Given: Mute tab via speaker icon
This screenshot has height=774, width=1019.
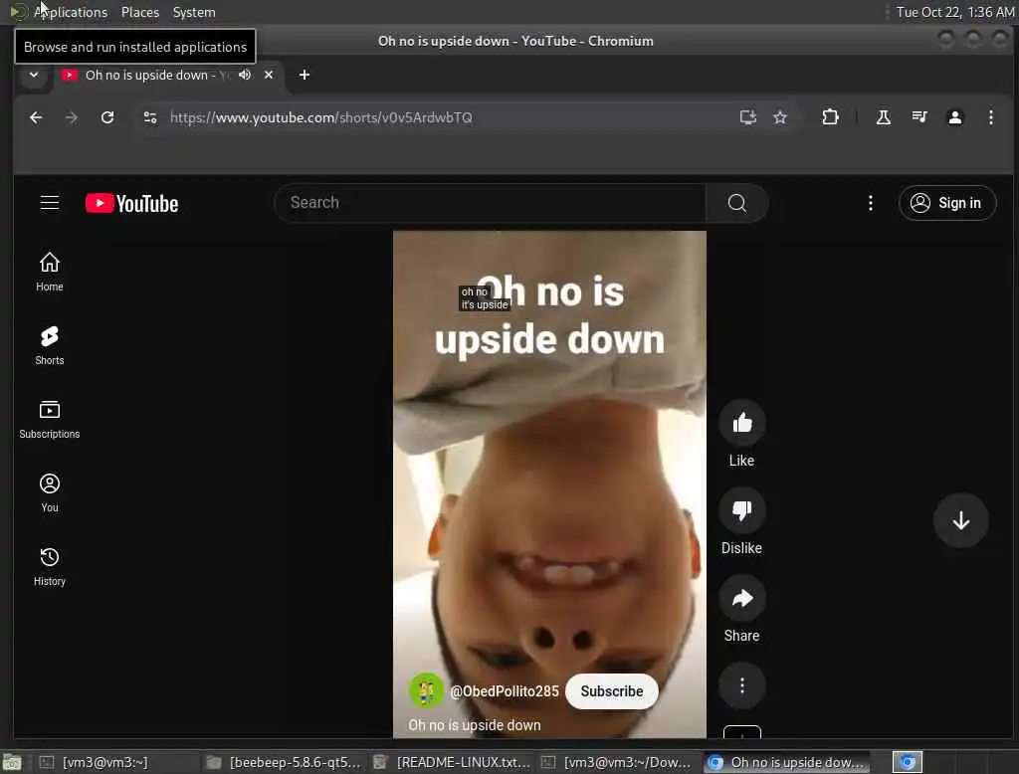Looking at the screenshot, I should pyautogui.click(x=245, y=75).
